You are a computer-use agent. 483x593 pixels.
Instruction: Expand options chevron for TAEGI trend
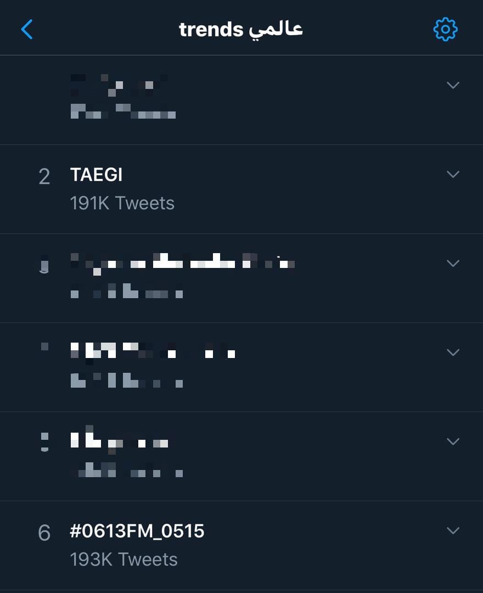(x=453, y=174)
